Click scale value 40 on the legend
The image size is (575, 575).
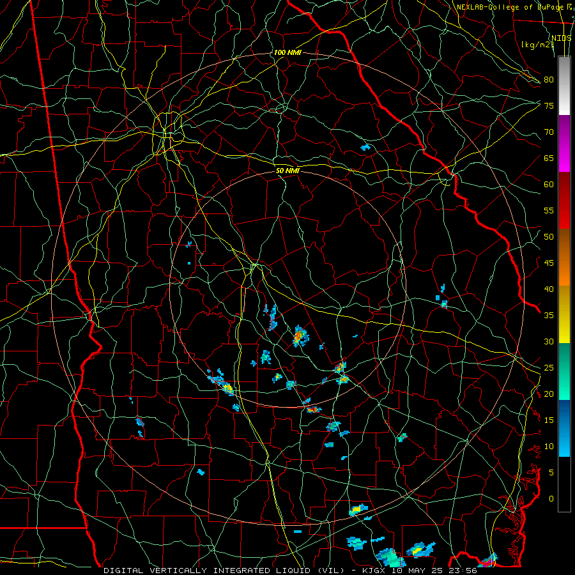549,289
